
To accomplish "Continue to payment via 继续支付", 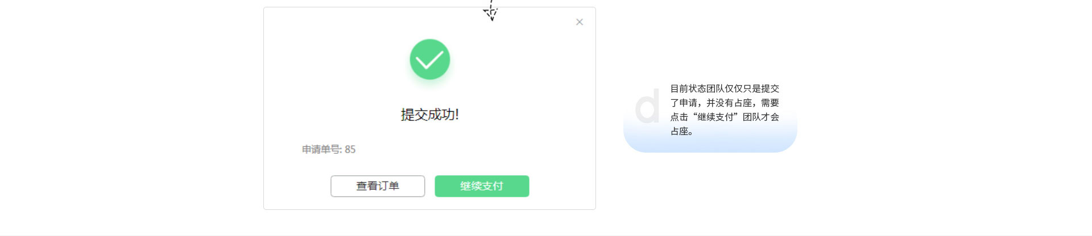I will tap(482, 186).
